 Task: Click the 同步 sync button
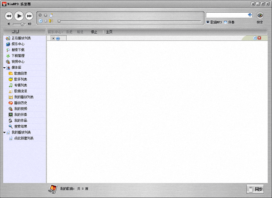point(255,189)
